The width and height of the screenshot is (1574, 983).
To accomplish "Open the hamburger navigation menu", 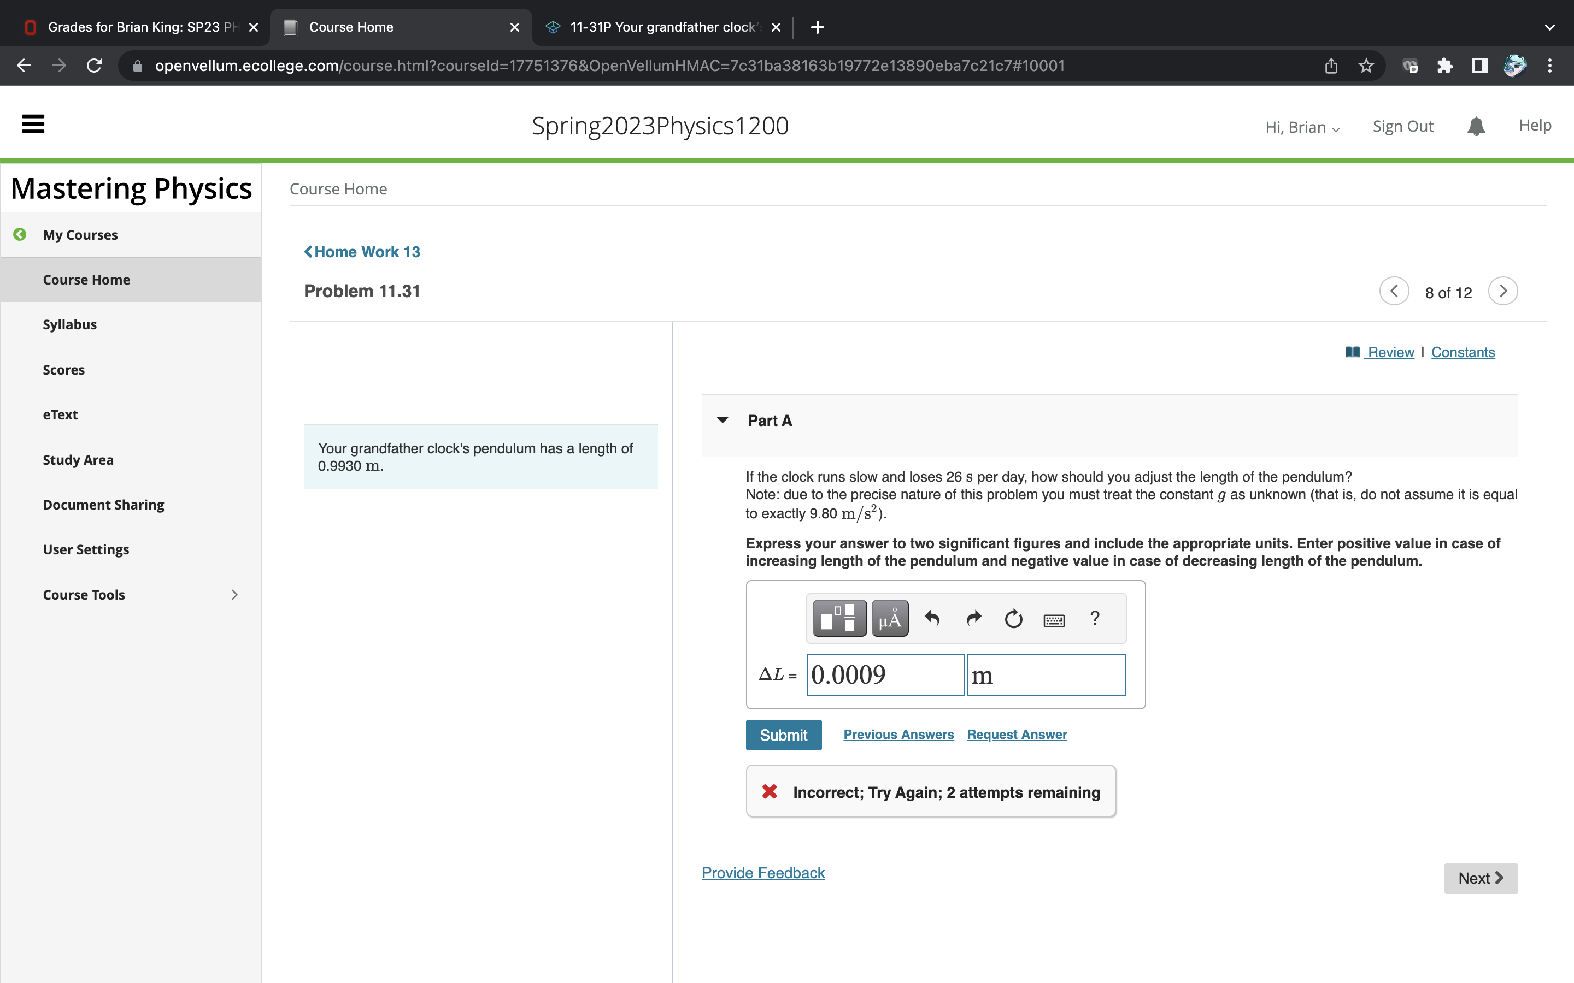I will 33,124.
